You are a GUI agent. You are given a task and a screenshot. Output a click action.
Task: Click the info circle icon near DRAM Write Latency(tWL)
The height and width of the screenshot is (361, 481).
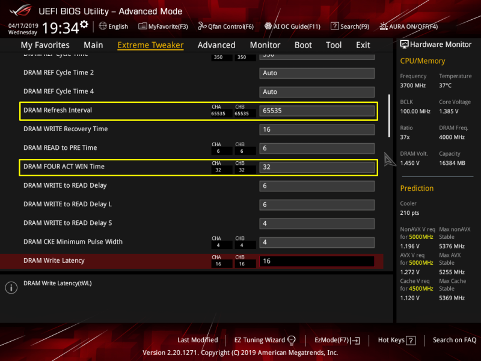pyautogui.click(x=11, y=288)
